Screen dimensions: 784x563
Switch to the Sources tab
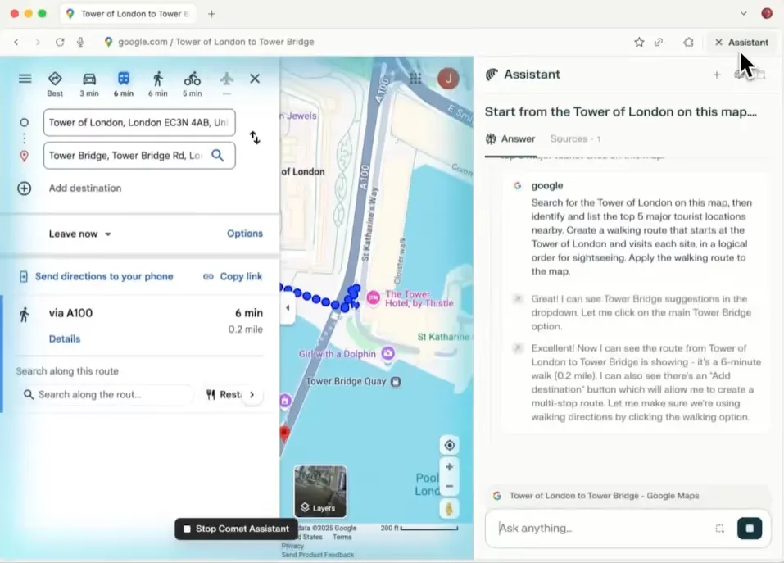(x=575, y=138)
